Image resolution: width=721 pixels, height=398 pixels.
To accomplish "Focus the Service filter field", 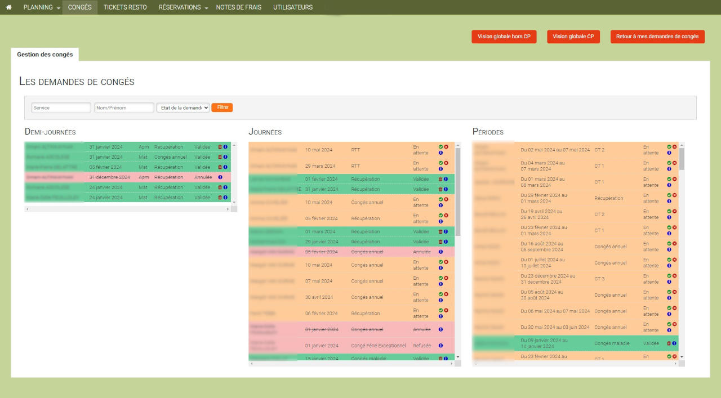I will pyautogui.click(x=61, y=108).
